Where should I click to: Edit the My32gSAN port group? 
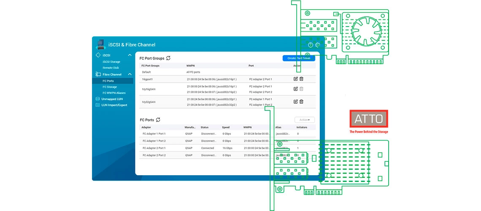296,101
